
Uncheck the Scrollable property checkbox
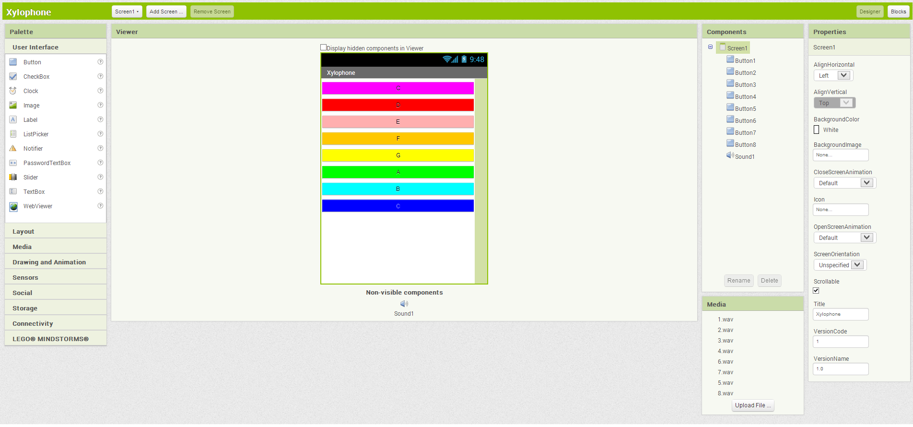(x=816, y=290)
